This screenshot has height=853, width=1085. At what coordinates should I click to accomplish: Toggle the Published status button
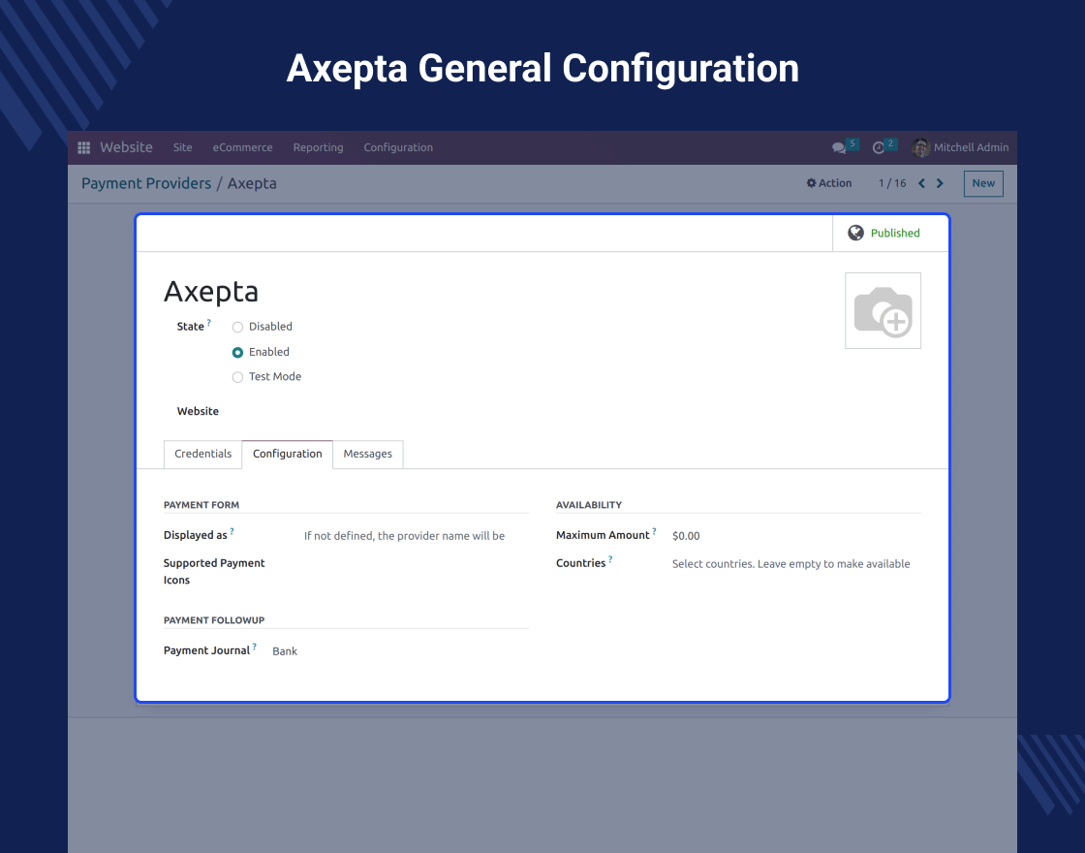pos(890,234)
